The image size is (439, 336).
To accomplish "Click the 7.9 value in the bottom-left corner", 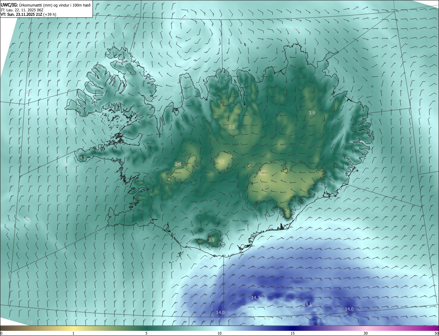I will pyautogui.click(x=29, y=322).
